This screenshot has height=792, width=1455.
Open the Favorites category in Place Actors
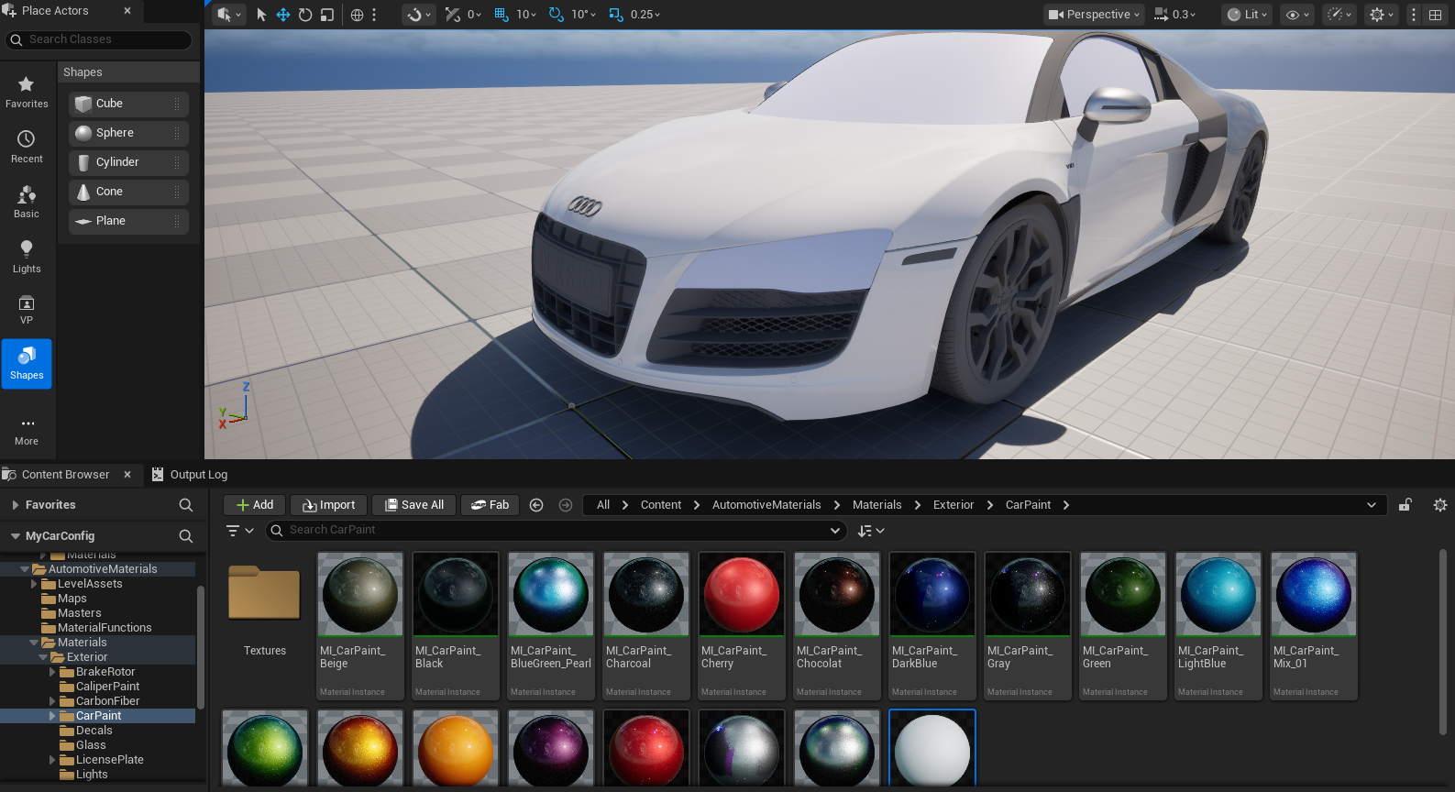27,92
